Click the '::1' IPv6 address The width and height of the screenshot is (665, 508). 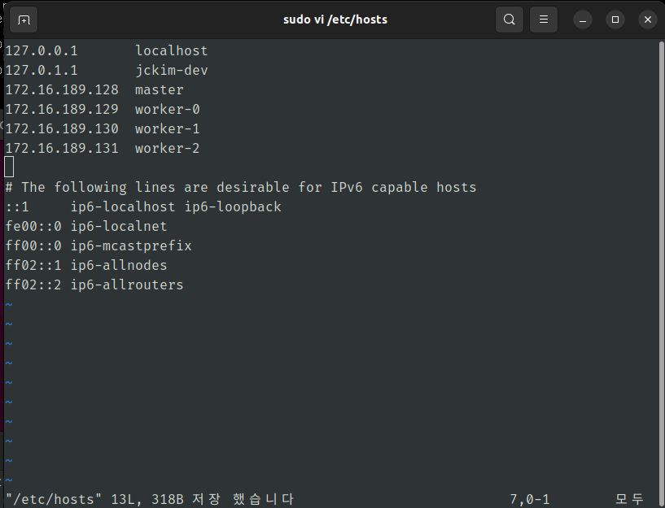click(17, 206)
